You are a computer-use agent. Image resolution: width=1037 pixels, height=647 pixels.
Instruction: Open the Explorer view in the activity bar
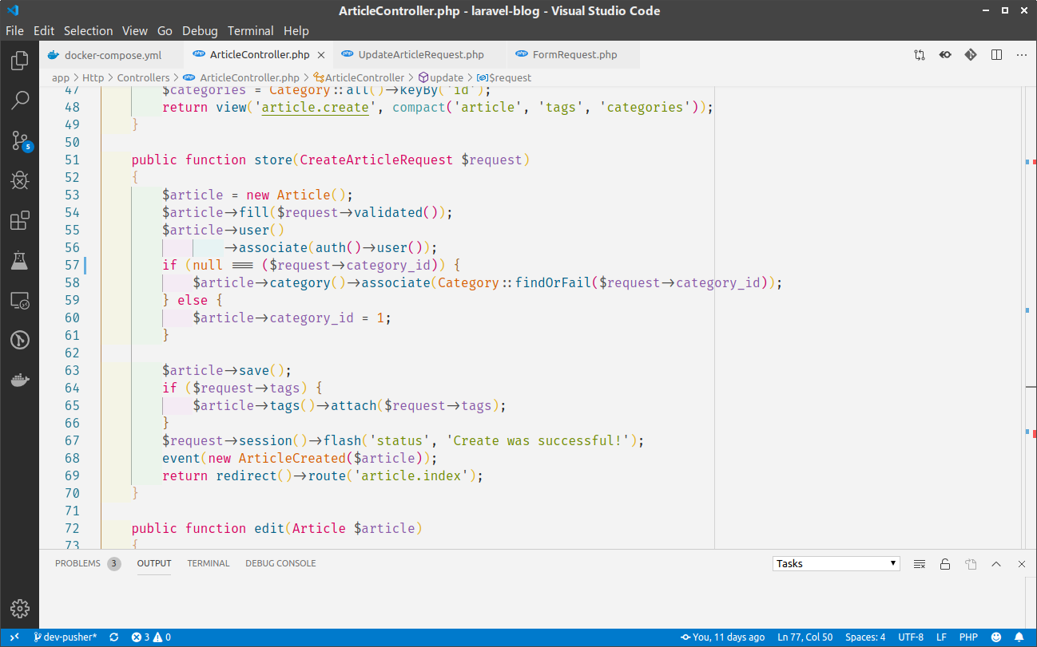(x=20, y=60)
